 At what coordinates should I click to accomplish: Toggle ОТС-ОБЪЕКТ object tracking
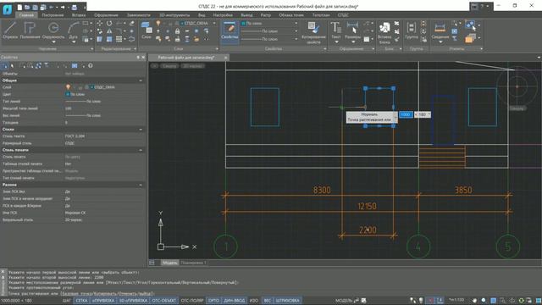164,301
